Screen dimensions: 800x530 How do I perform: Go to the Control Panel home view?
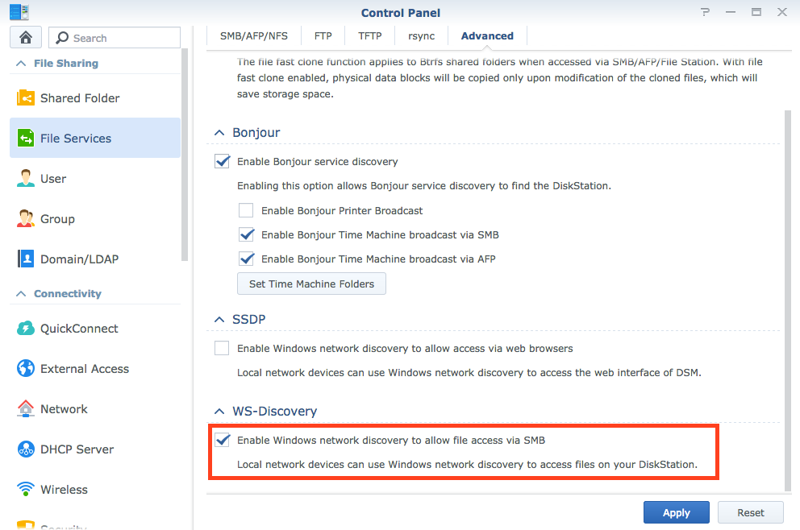[x=25, y=36]
